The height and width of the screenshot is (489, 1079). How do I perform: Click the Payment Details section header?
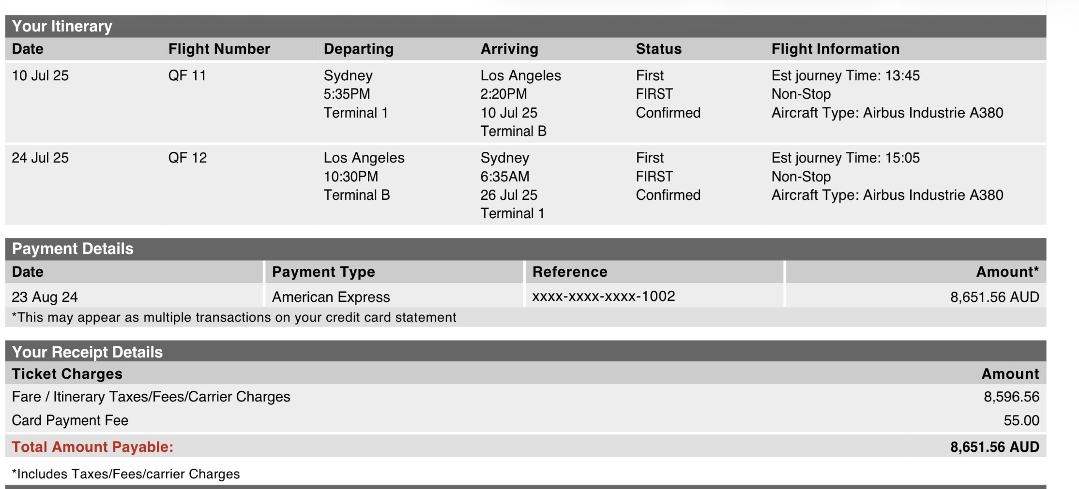point(73,249)
